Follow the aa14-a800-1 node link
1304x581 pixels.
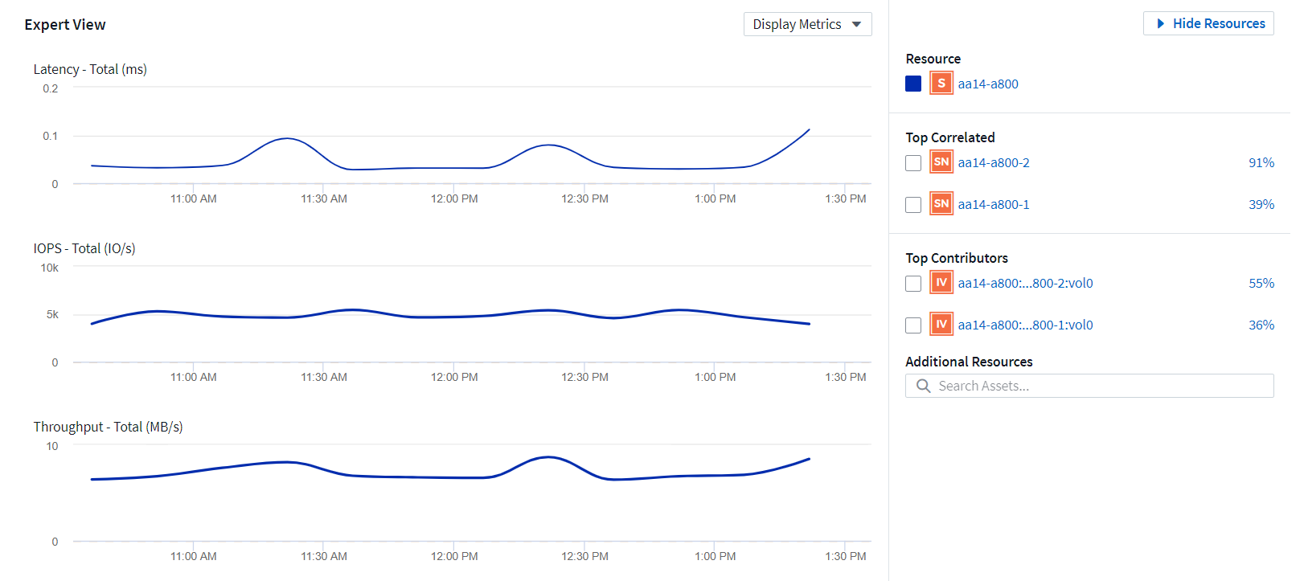(x=994, y=204)
